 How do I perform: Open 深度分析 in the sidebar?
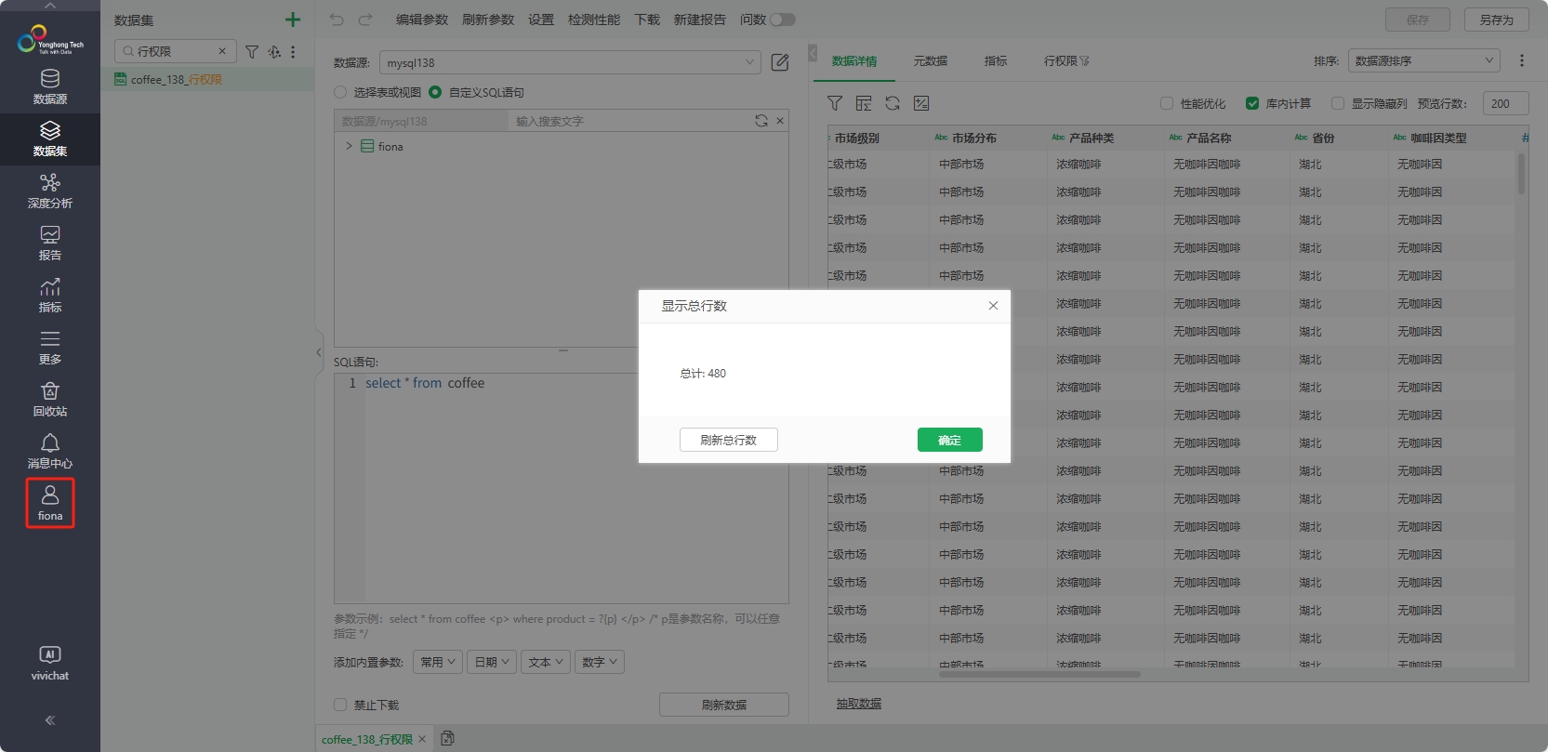[x=50, y=191]
